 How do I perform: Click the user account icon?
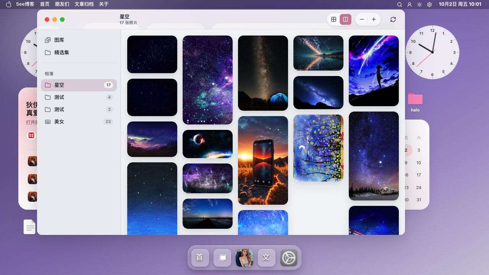click(410, 5)
